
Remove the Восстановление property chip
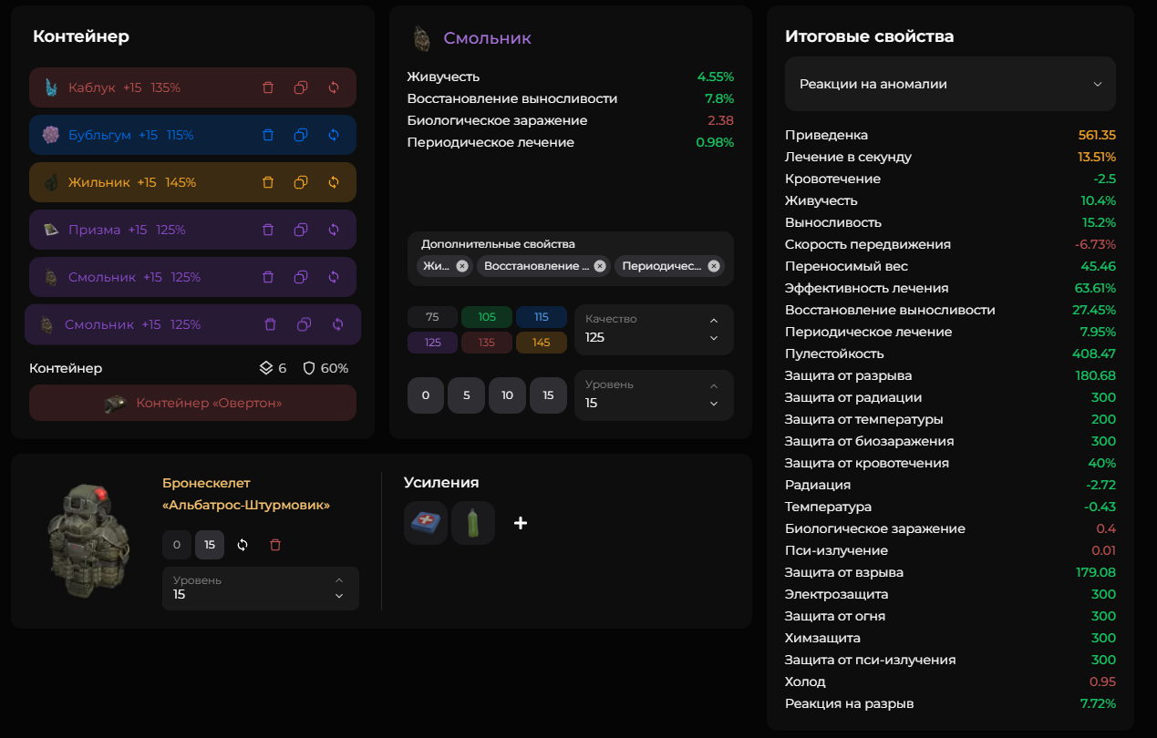pos(600,266)
